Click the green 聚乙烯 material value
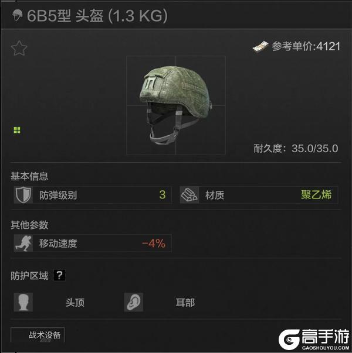This screenshot has width=352, height=353. [x=316, y=195]
